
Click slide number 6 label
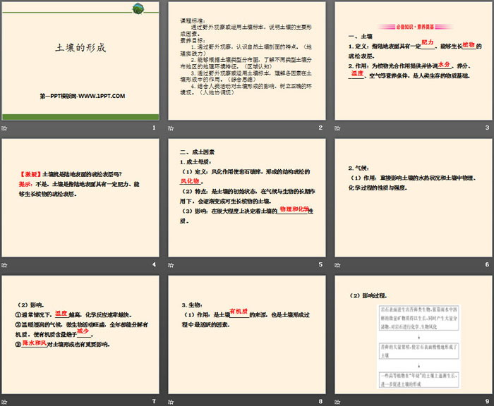(487, 264)
